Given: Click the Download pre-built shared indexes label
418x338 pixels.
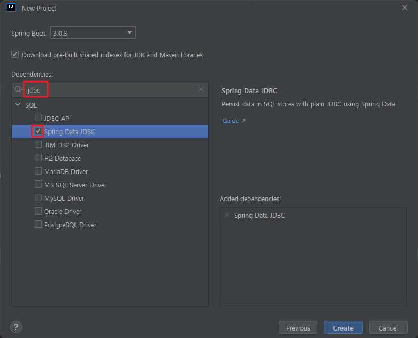Looking at the screenshot, I should [112, 55].
